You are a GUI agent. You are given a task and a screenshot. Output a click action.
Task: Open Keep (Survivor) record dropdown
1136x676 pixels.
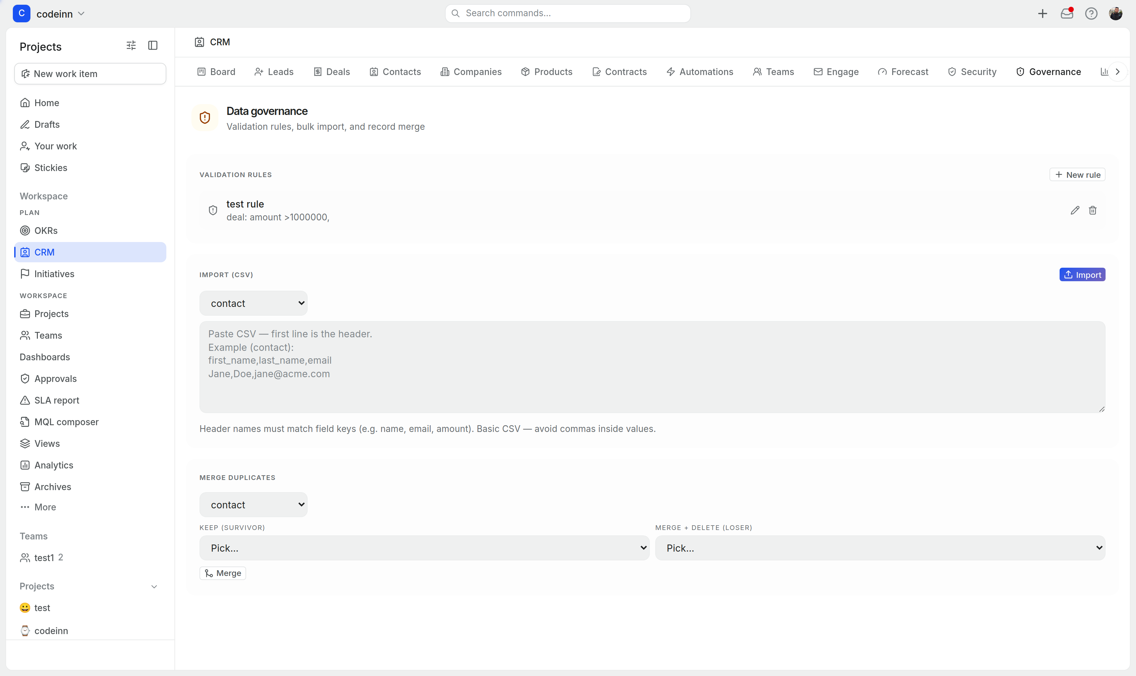coord(424,548)
